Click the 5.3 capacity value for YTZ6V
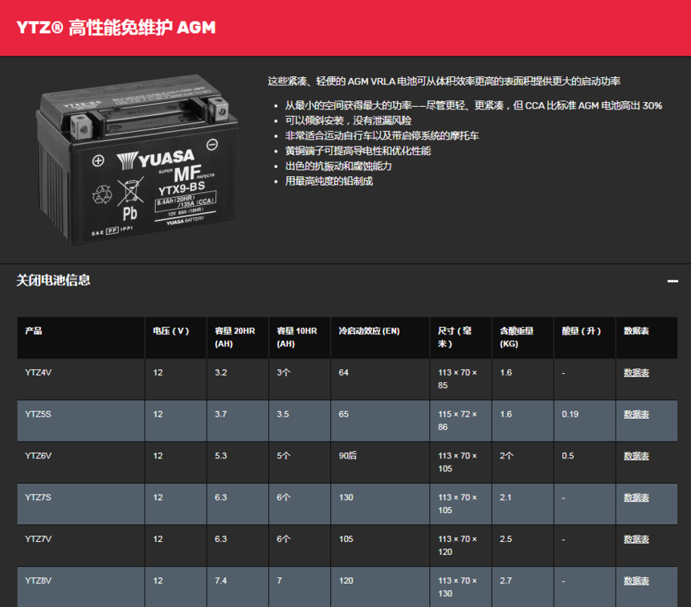The height and width of the screenshot is (607, 691). point(221,456)
